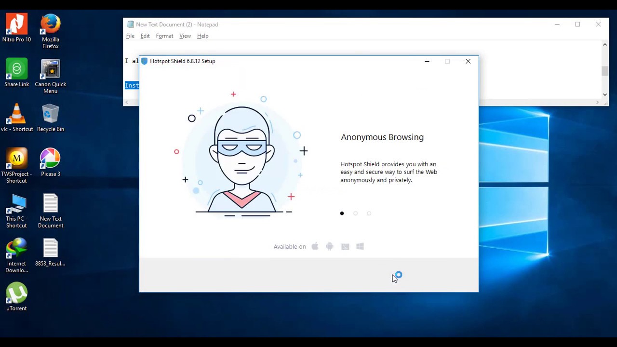The width and height of the screenshot is (617, 347).
Task: Click Notepad vertical scrollbar up arrow
Action: click(604, 45)
